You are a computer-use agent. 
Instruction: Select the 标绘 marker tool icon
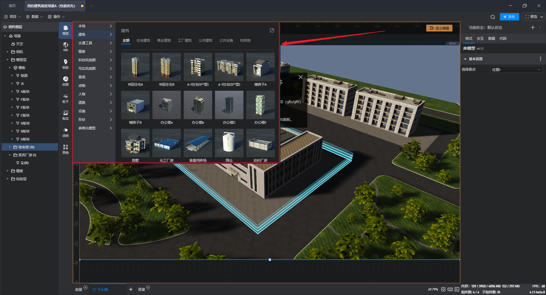[x=65, y=64]
